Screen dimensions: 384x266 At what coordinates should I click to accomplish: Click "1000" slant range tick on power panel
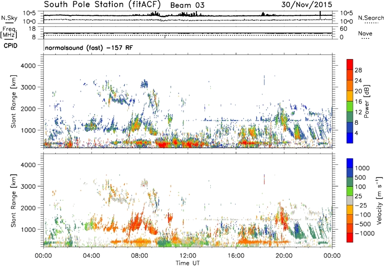click(28, 130)
